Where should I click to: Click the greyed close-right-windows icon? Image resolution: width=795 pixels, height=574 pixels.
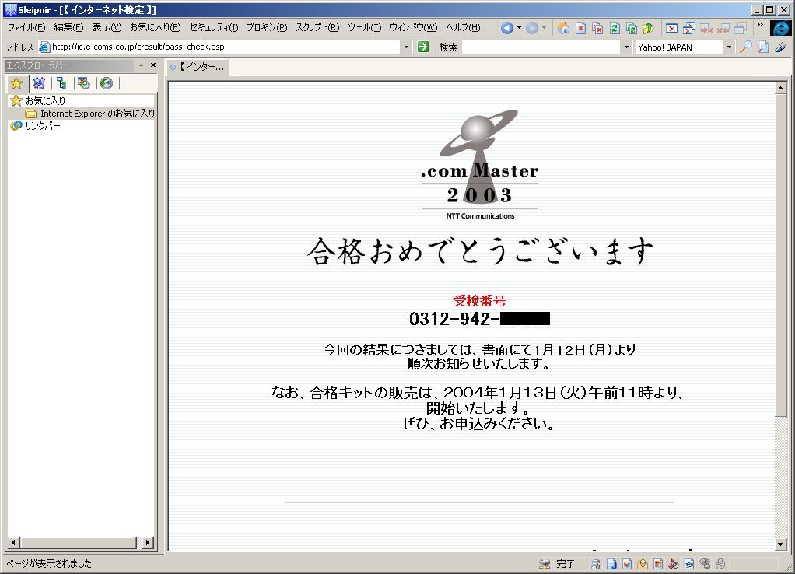(723, 28)
